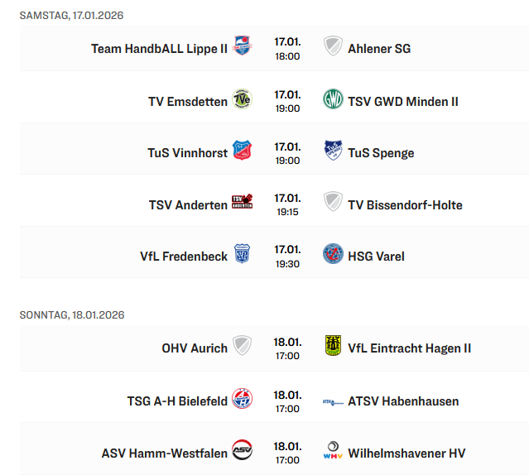Click the TuS Vinnhorst club logo
Viewport: 529px width, 475px height.
(242, 151)
